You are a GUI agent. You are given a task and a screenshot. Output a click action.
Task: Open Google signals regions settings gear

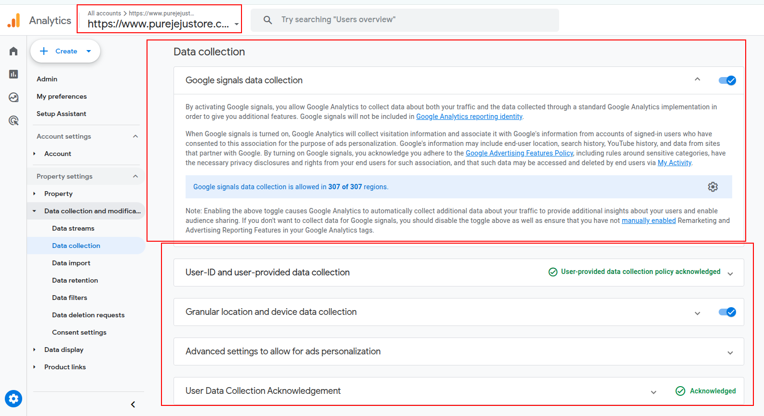click(x=713, y=187)
